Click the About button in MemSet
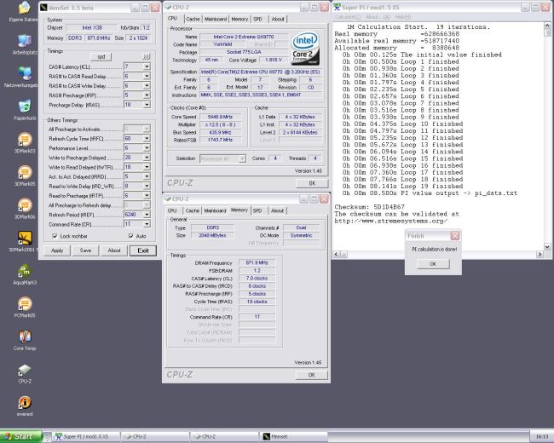The width and height of the screenshot is (554, 443). (114, 250)
